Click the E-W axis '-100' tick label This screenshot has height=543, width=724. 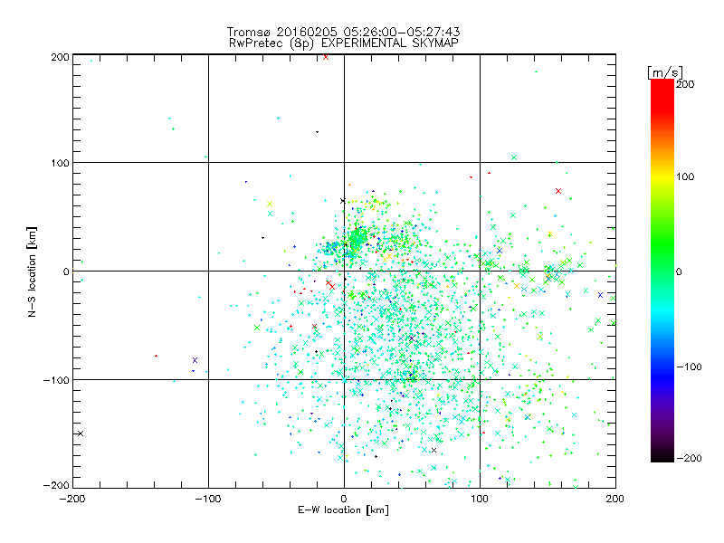[208, 499]
